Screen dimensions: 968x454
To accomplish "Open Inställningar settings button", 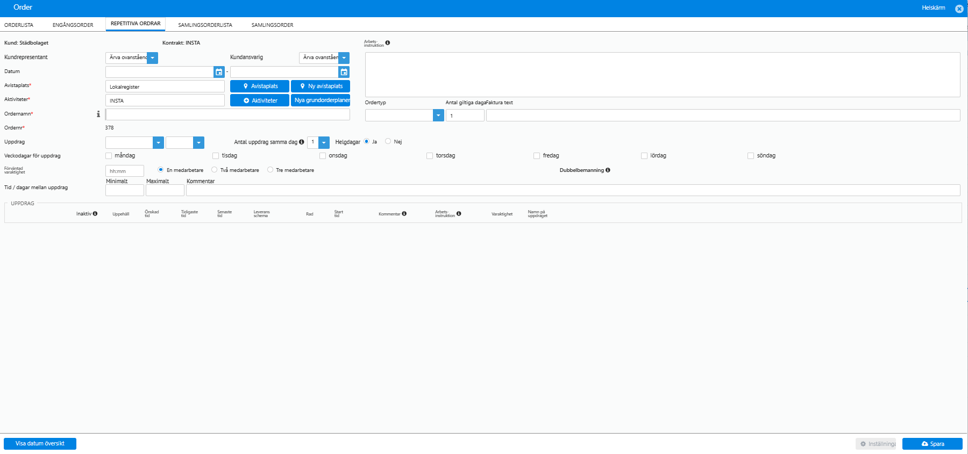I will pyautogui.click(x=876, y=444).
